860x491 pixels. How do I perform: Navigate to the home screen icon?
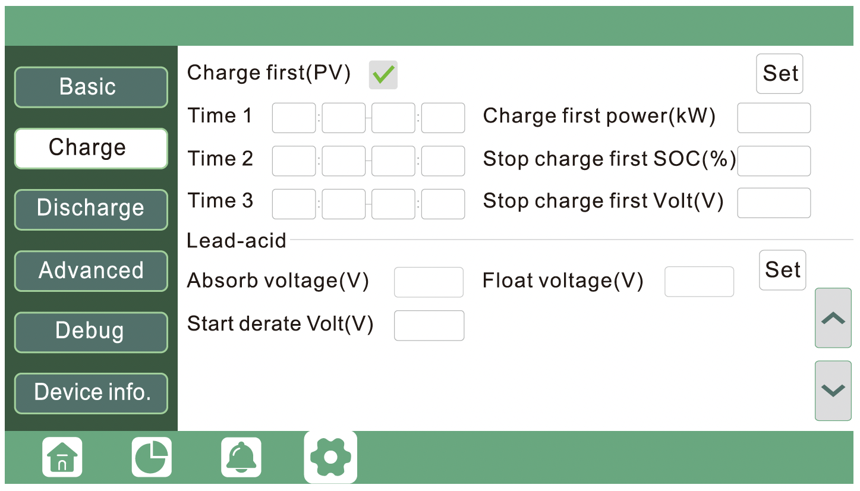click(61, 457)
